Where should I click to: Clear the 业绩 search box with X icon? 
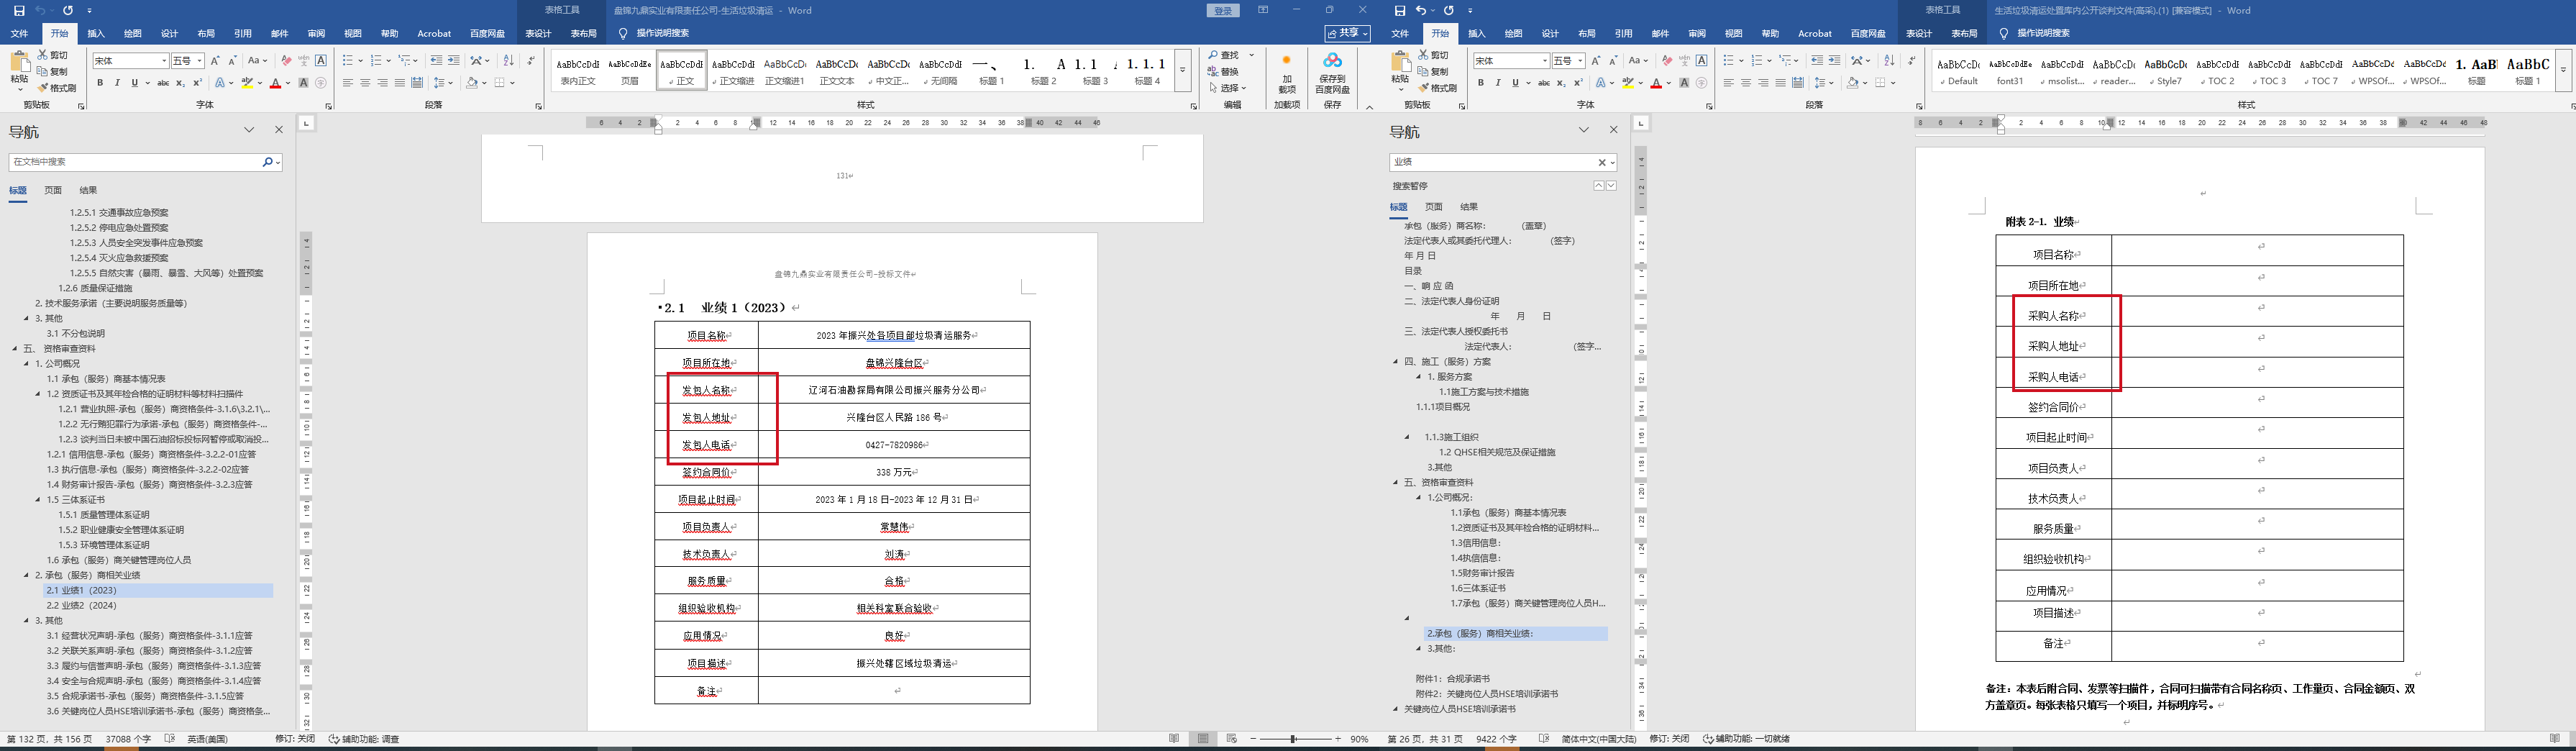(x=1601, y=162)
